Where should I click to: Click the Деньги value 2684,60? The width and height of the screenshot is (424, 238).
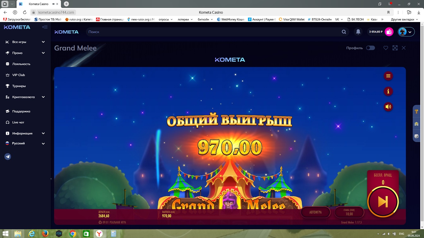coord(104,216)
